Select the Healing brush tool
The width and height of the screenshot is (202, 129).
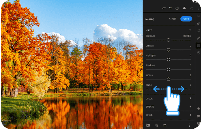(x=198, y=38)
